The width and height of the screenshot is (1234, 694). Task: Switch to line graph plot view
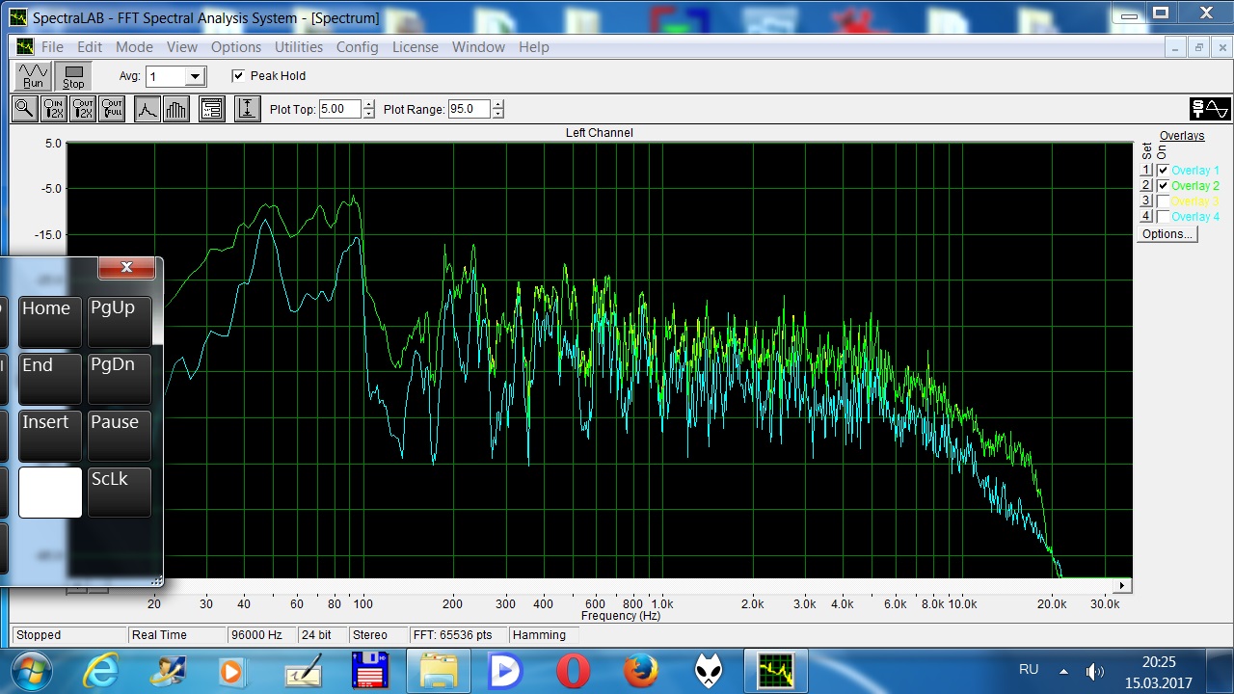tap(147, 109)
